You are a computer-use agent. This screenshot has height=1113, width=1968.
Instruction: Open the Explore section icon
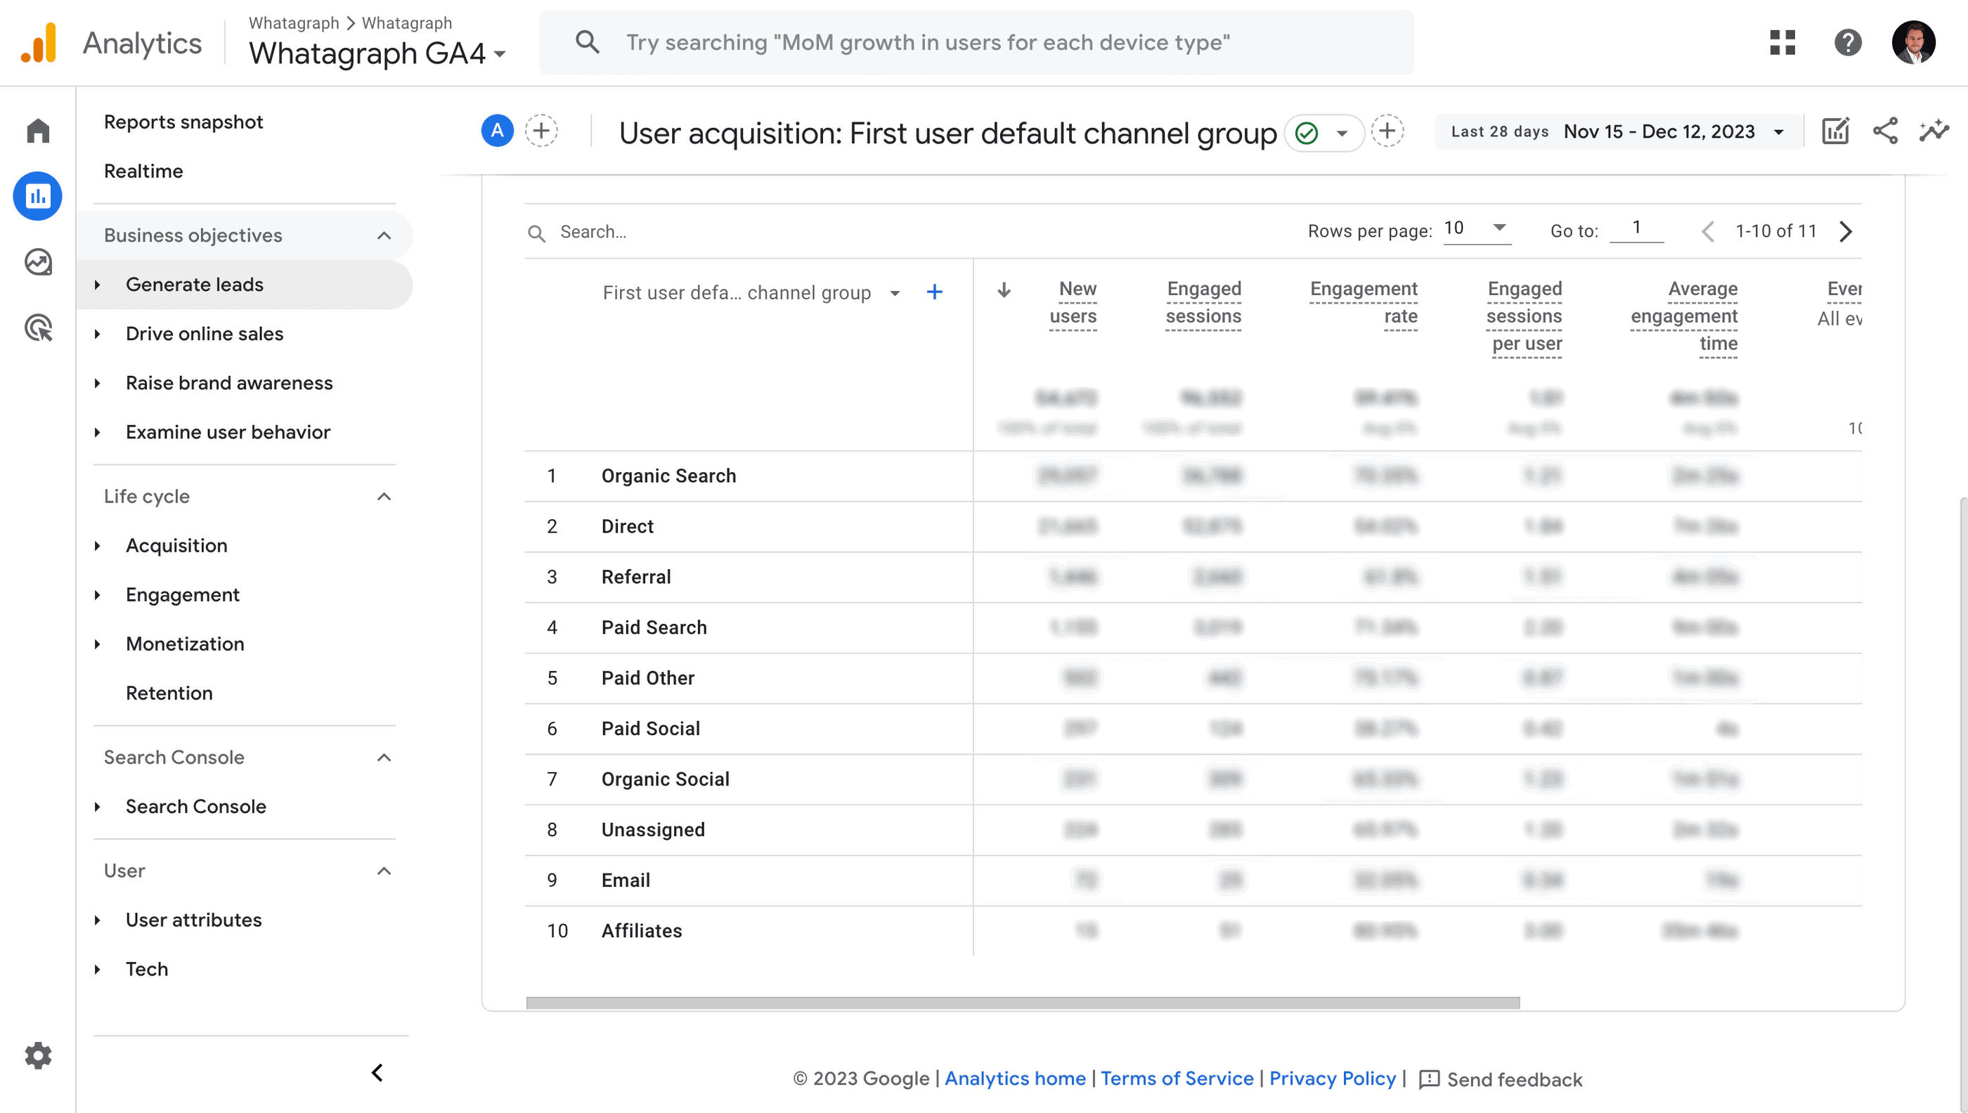click(37, 262)
